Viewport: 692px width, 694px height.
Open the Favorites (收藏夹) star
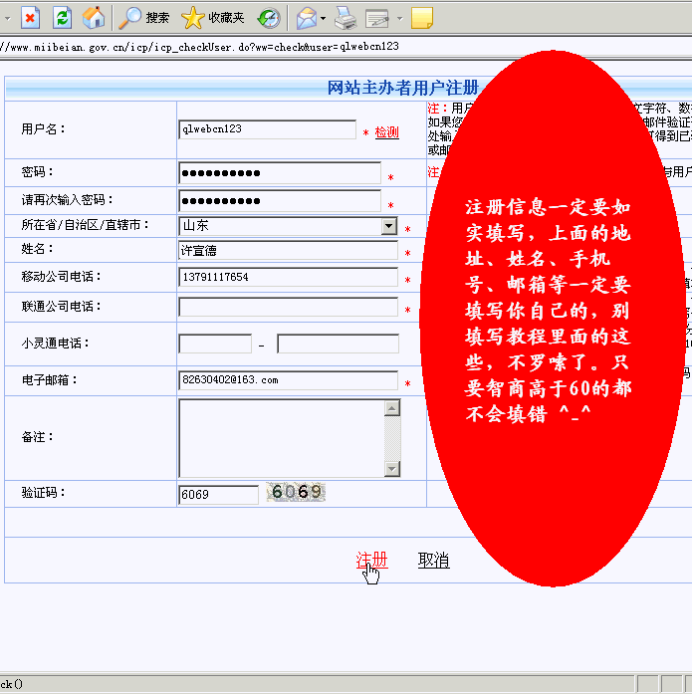[x=212, y=17]
